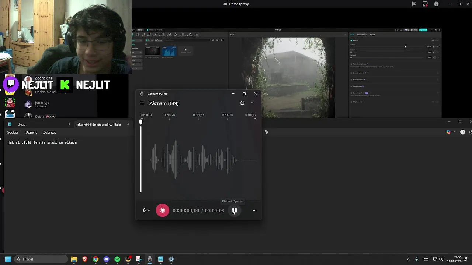Click the Fade out slider in CapCut
Image resolution: width=472 pixels, height=265 pixels.
(x=387, y=57)
